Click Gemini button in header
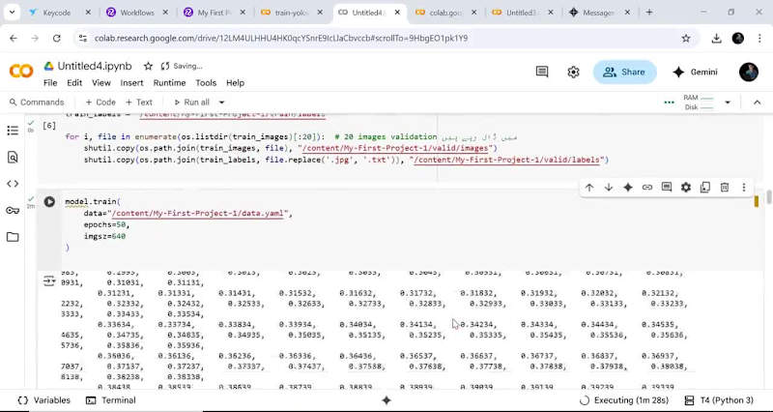Image resolution: width=773 pixels, height=412 pixels. (x=695, y=72)
